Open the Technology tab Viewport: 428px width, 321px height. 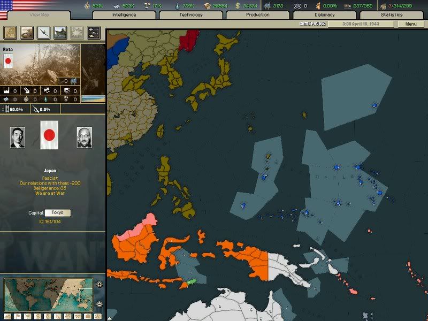pos(191,15)
